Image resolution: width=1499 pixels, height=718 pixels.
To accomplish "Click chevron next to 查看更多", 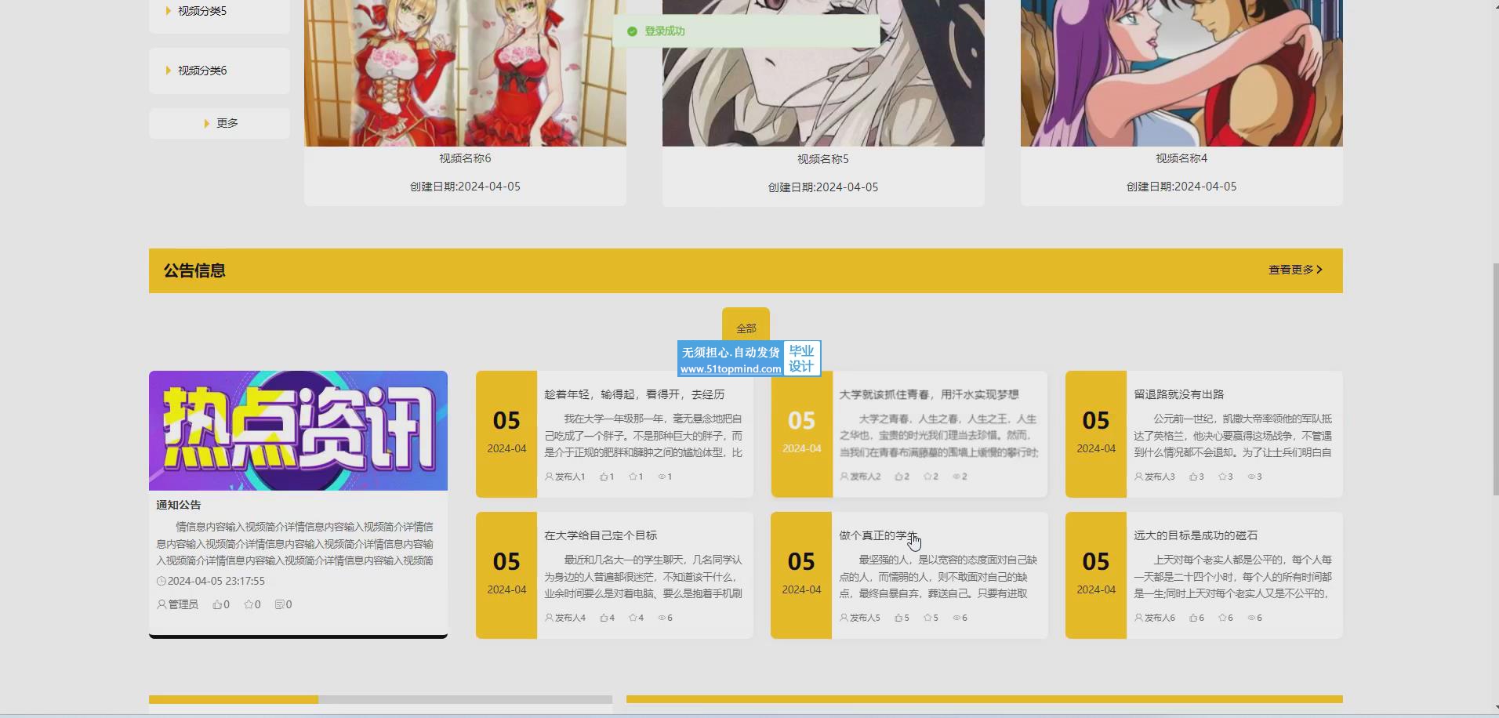I will coord(1319,270).
